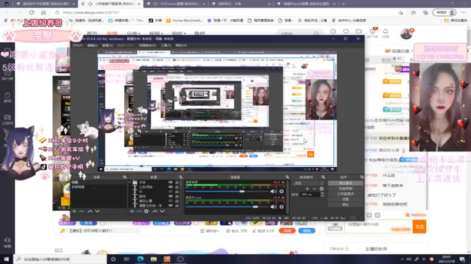471x264 pixels.
Task: Remove the selected scene with minus icon
Action: (81, 211)
